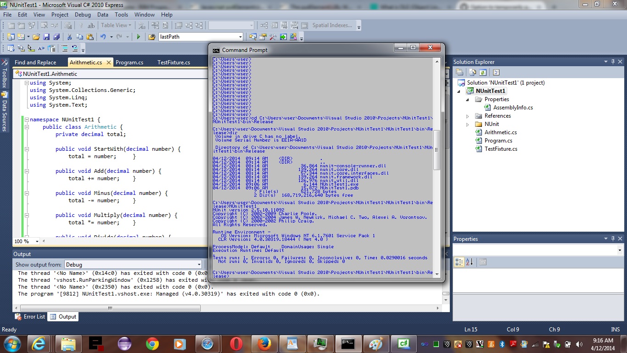The width and height of the screenshot is (627, 353).
Task: Collapse StartWith method outline box
Action: tap(27, 149)
